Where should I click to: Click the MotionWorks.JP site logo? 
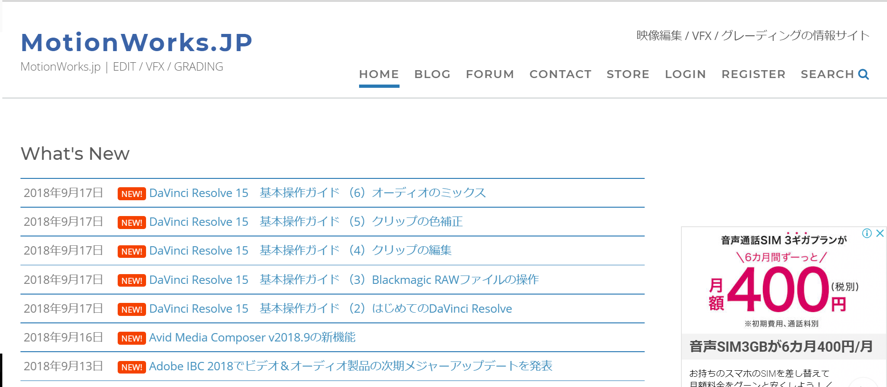point(137,42)
